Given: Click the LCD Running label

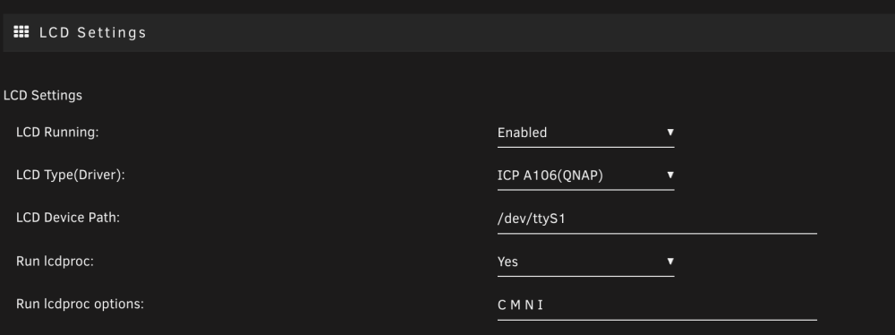Looking at the screenshot, I should click(57, 132).
